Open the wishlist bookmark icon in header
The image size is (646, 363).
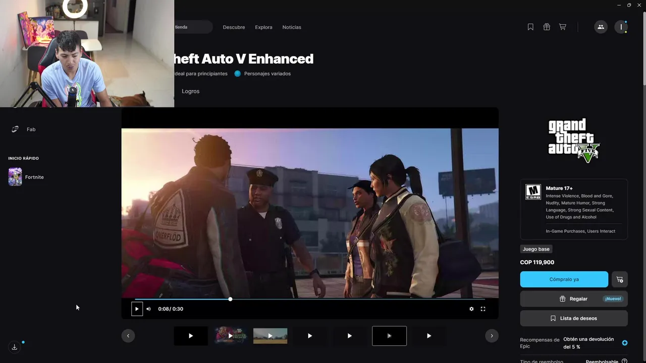(530, 27)
